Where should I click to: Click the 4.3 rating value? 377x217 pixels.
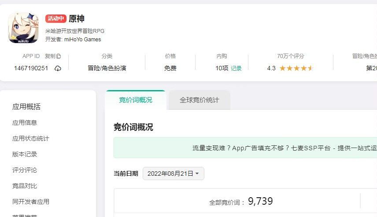point(271,69)
